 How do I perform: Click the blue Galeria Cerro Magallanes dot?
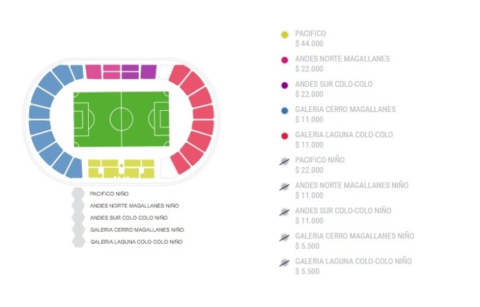284,110
